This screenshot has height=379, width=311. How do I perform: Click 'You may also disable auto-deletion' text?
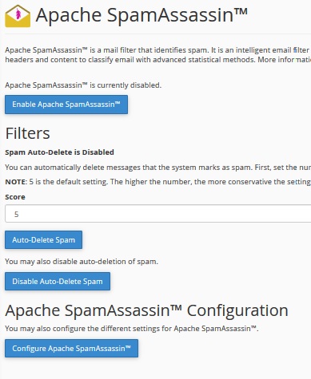pos(82,262)
